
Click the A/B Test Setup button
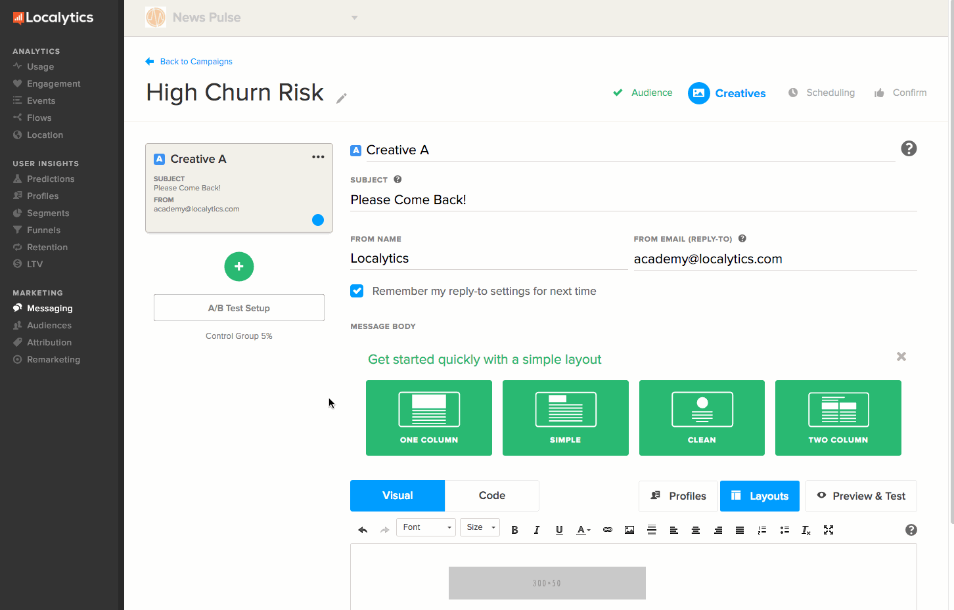[239, 308]
